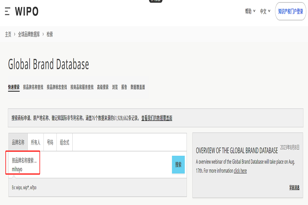The image size is (308, 205).
Task: Click the blue 搜索 search button
Action: click(x=178, y=165)
